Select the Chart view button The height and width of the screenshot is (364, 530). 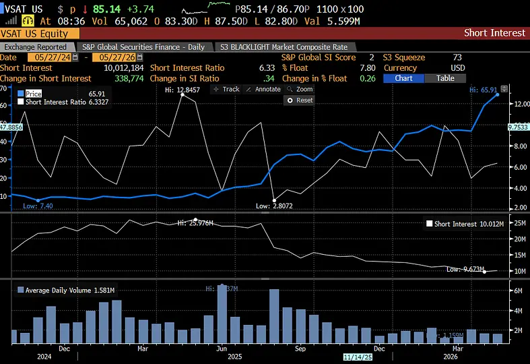point(403,78)
